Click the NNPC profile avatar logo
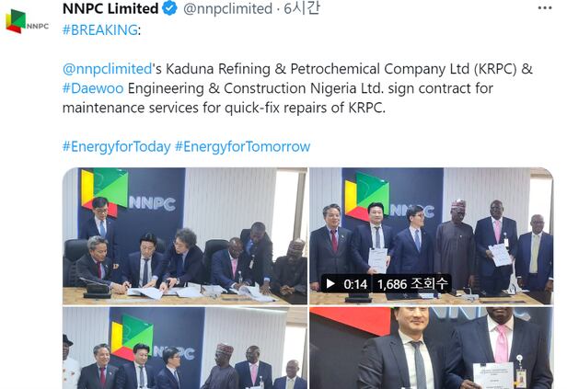Viewport: 567px width, 389px height. click(27, 22)
